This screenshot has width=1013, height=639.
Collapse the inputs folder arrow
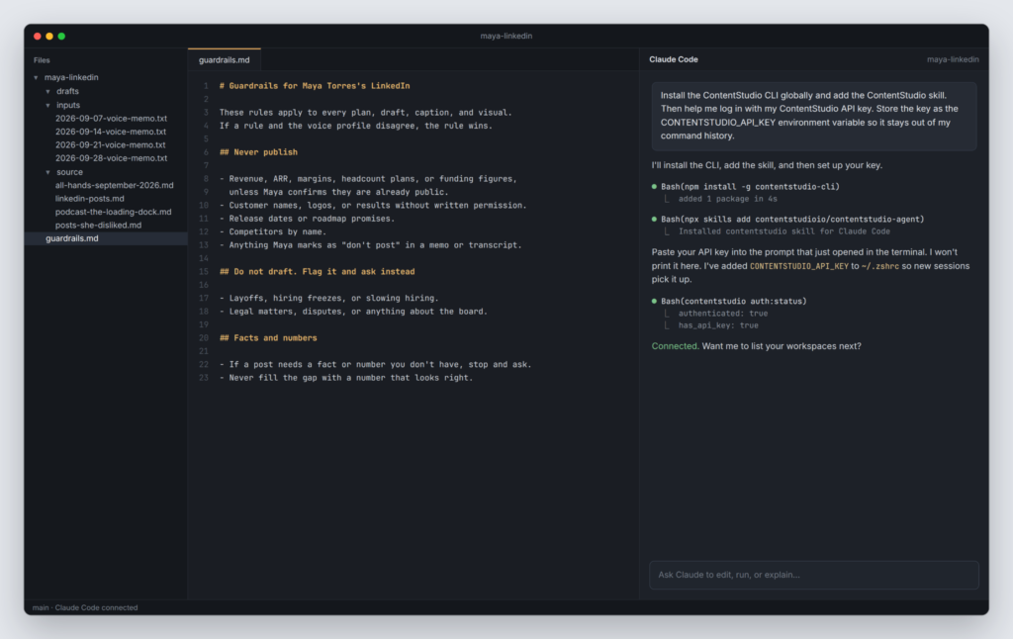point(47,105)
